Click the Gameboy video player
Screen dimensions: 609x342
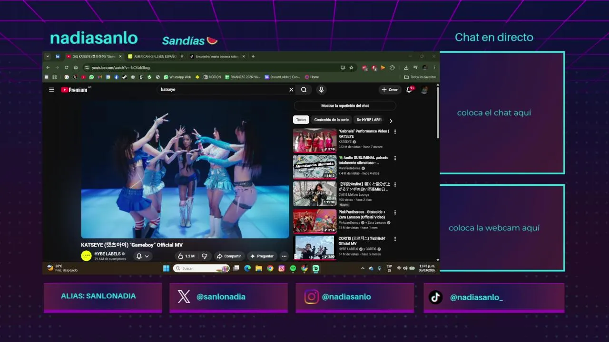[x=185, y=169]
